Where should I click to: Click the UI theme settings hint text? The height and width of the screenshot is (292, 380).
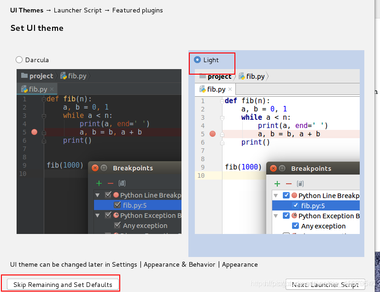(x=134, y=264)
